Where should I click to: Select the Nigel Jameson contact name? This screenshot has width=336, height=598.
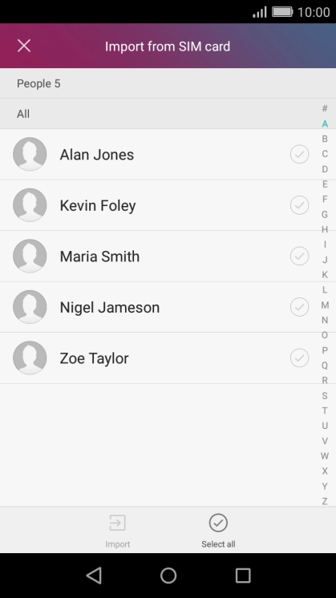coord(109,307)
